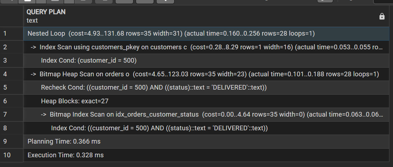Select the Nested Loop plan row

pos(206,33)
